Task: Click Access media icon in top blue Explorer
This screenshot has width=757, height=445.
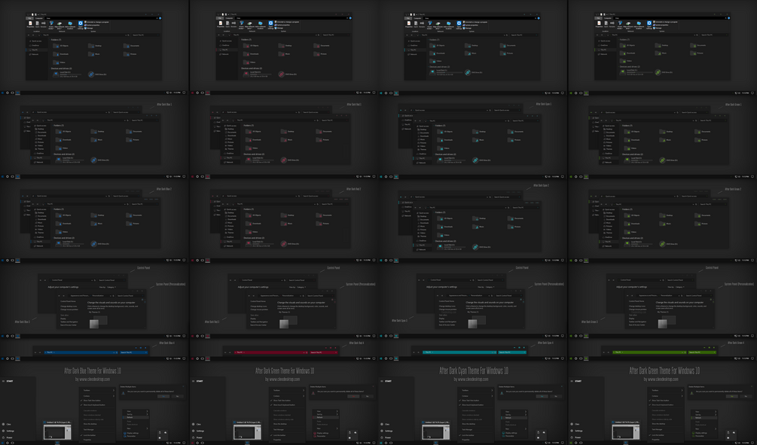Action: 51,23
